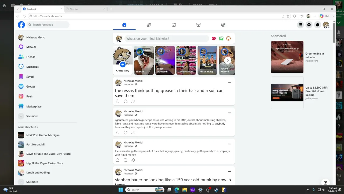Open the Facebook menu grid icon
The image size is (344, 194).
pos(300,25)
